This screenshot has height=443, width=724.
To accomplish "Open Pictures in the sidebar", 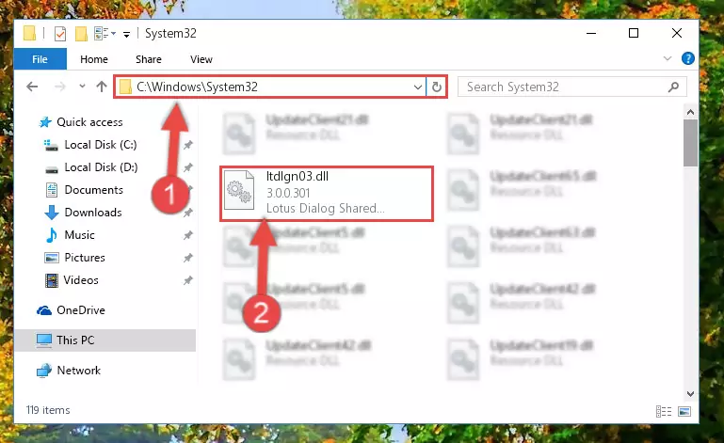I will pyautogui.click(x=85, y=258).
